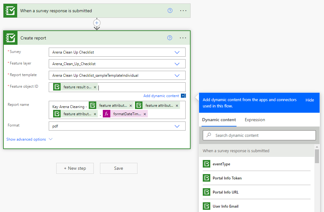Viewport: 324px width, 212px height.
Task: Open the help icon on the survey trigger card
Action: (x=170, y=10)
